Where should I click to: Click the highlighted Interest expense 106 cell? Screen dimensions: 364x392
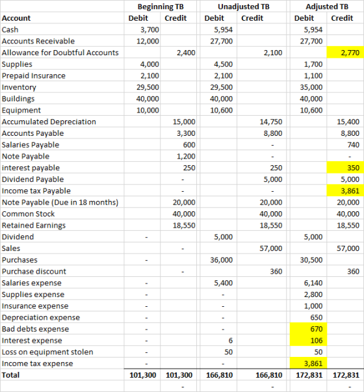click(308, 340)
